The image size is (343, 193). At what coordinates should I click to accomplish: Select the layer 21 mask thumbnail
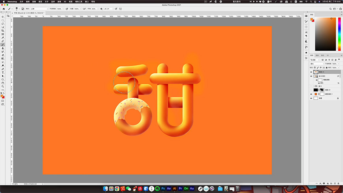coord(322,90)
